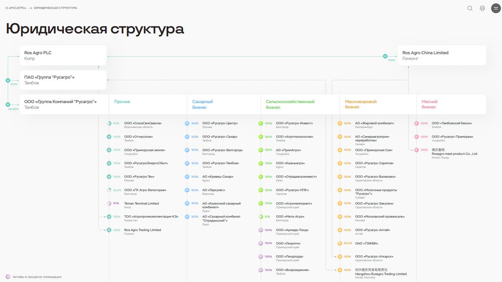Click the pink share icon beside ООО «Русагро-Приморье»
The image size is (502, 282).
[416, 137]
